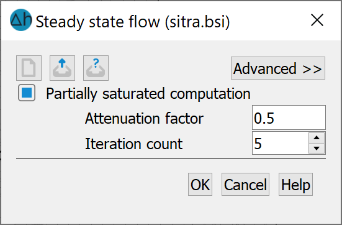Viewport: 342px width, 225px height.
Task: Expand options with the Advanced >> button
Action: point(278,68)
